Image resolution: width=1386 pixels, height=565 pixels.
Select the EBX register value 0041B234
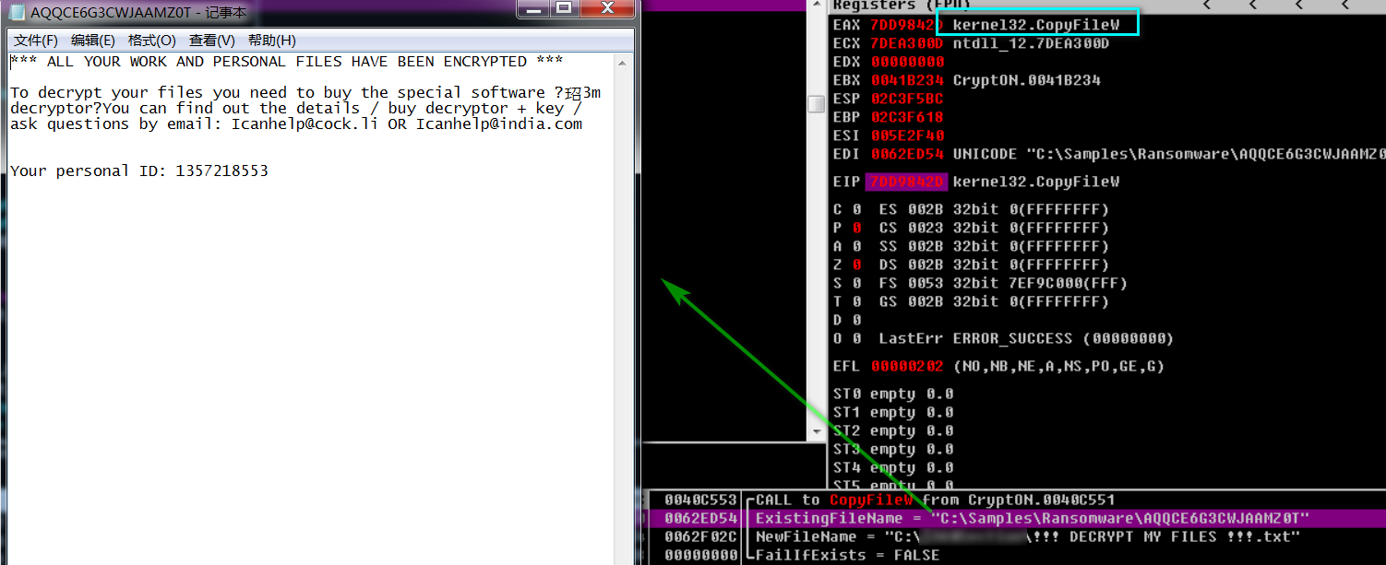[907, 80]
